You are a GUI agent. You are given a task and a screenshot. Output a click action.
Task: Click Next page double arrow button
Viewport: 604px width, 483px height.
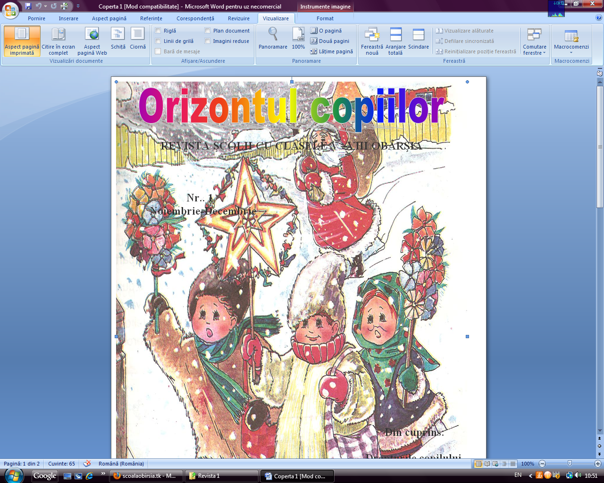600,454
